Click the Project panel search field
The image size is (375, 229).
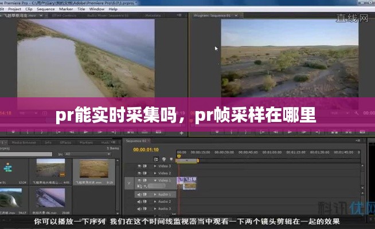tap(26, 154)
